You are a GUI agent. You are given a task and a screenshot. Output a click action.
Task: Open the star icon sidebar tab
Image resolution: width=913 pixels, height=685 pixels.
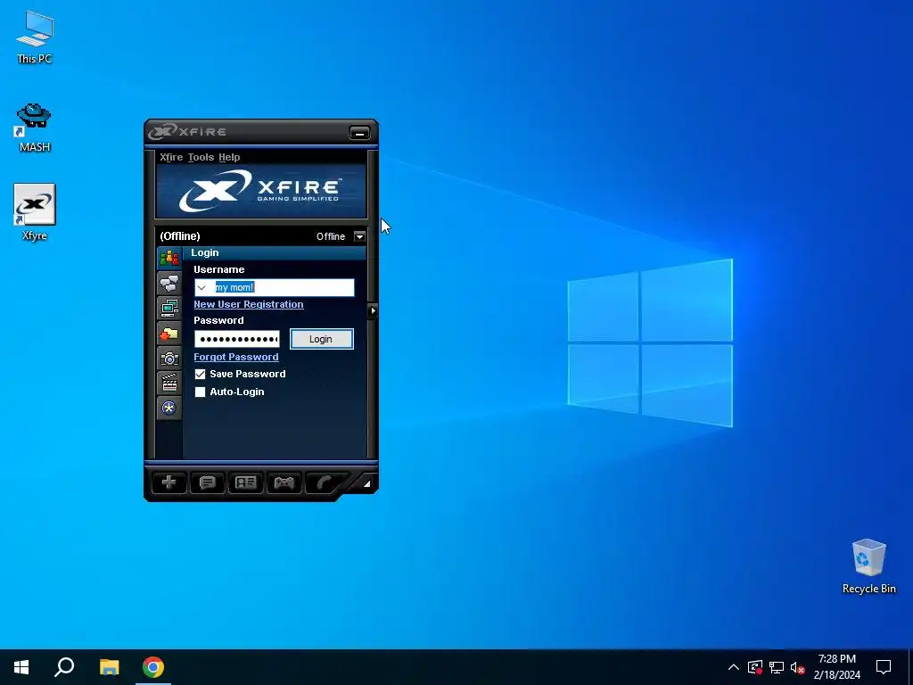click(169, 408)
